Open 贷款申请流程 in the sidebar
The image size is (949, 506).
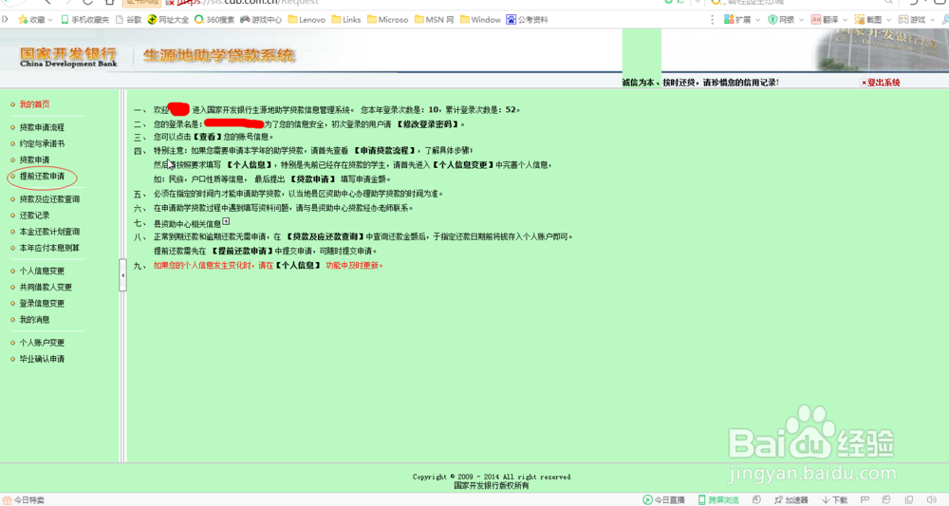coord(42,128)
